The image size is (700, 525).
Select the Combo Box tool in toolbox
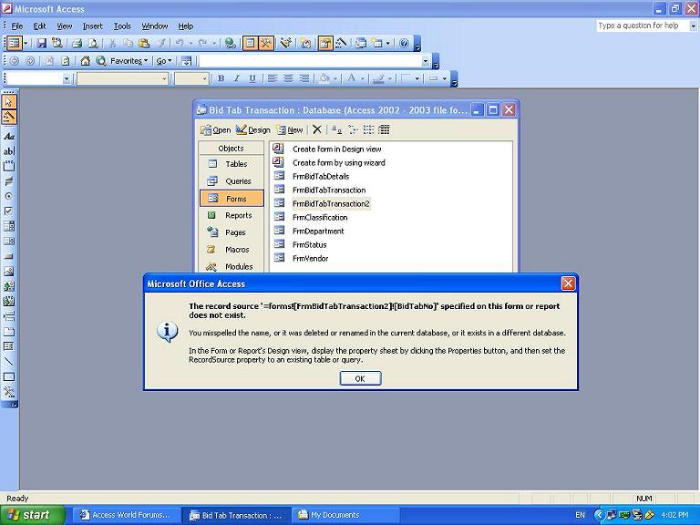click(9, 226)
